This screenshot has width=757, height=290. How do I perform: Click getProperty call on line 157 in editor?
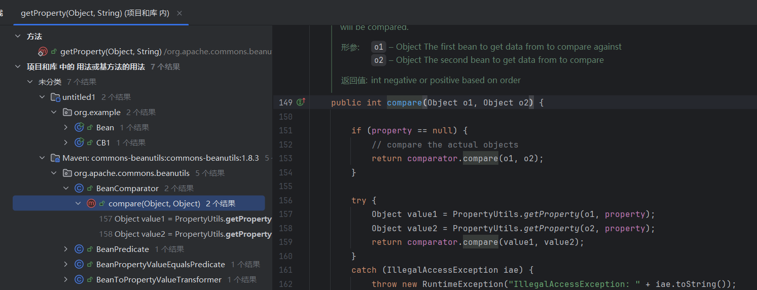[x=508, y=214]
